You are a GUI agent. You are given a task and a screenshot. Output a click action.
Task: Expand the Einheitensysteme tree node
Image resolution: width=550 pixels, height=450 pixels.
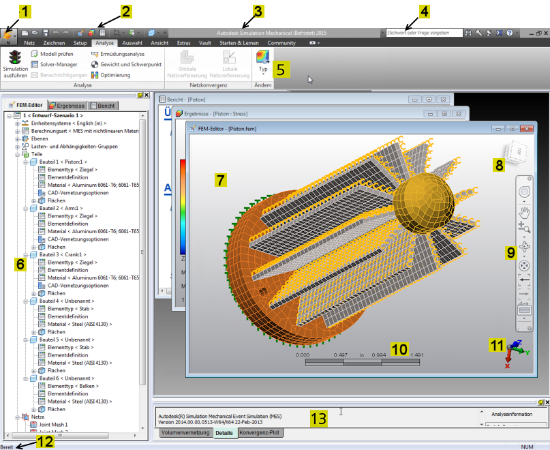17,123
